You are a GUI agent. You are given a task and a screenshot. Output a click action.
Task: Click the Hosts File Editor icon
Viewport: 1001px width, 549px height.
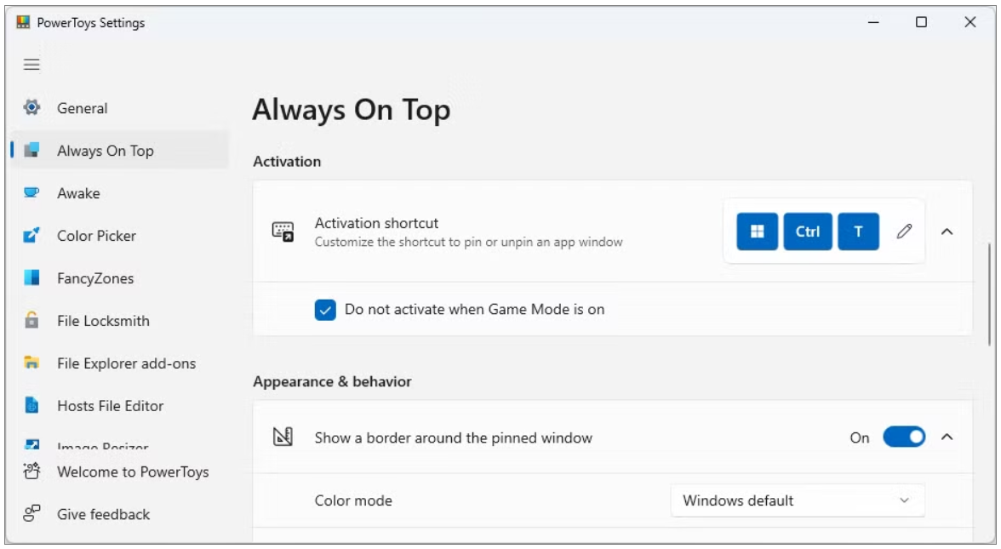pos(31,406)
